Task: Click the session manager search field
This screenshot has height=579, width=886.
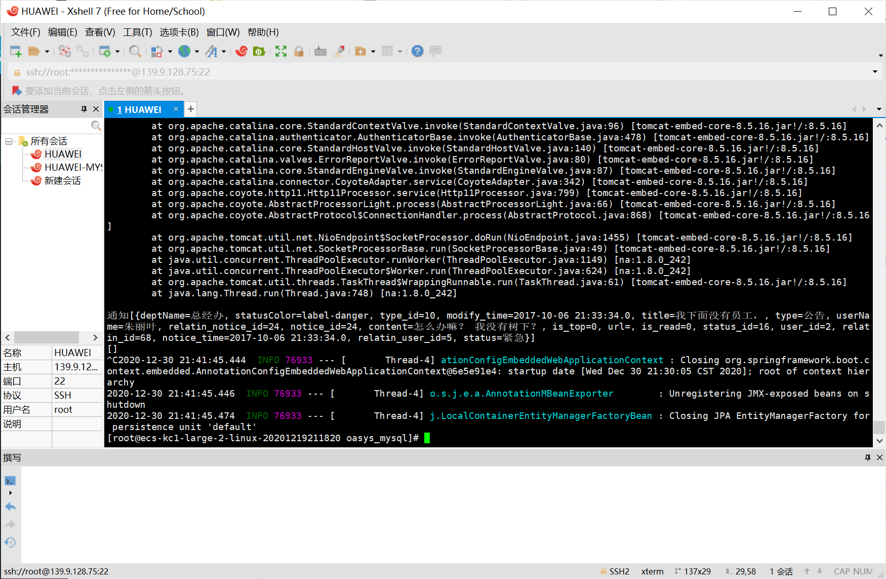Action: point(46,126)
